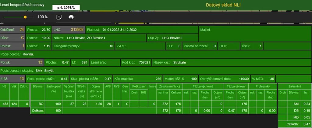Click the Zalesnění table header
This screenshot has height=128, width=312.
tap(295, 86)
